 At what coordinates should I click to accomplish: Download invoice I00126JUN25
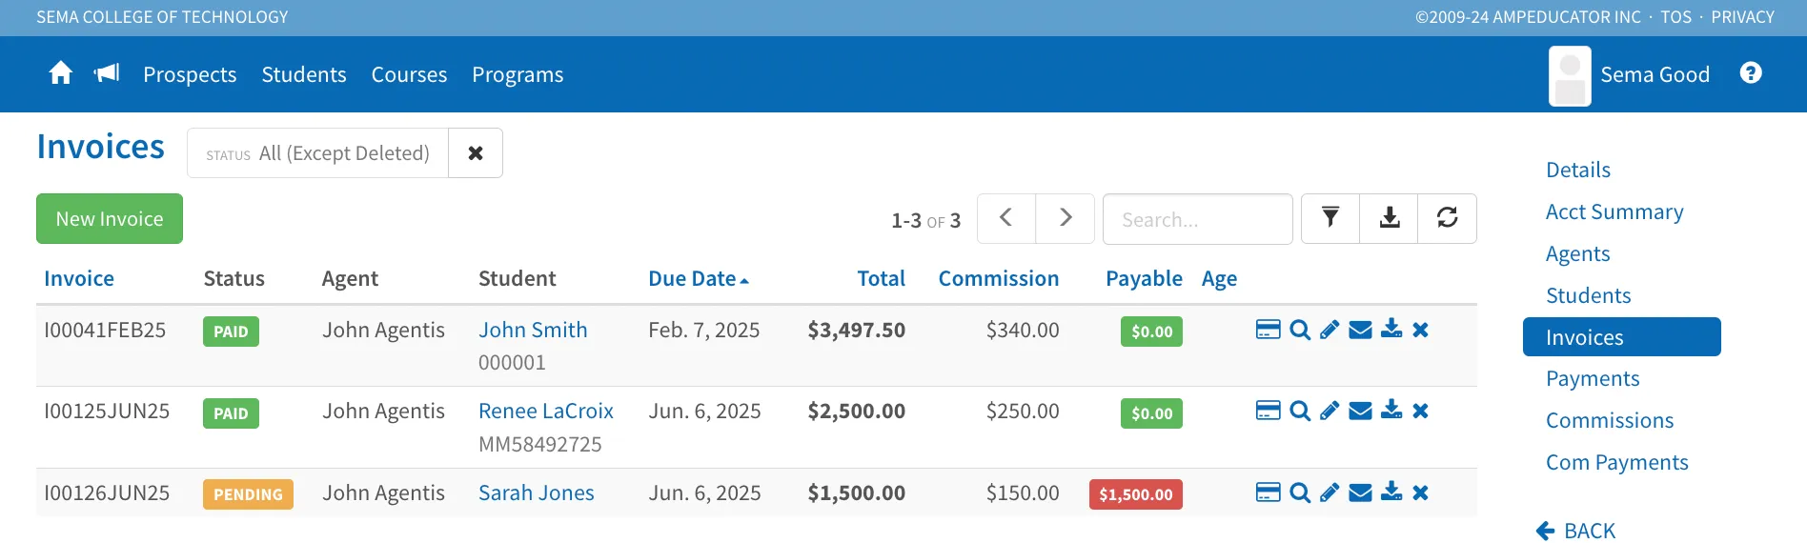point(1391,492)
